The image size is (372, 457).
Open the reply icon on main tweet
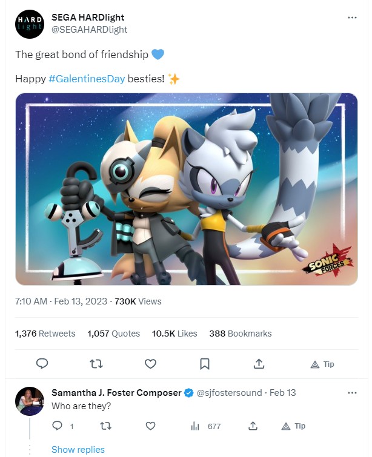point(42,364)
